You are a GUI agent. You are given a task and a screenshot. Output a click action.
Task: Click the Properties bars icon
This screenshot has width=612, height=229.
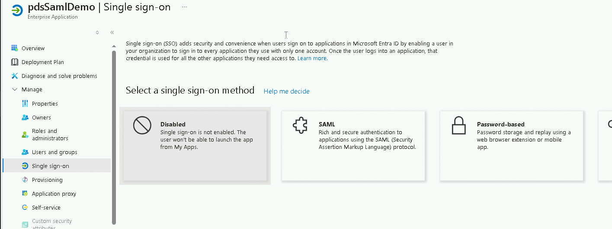[25, 103]
